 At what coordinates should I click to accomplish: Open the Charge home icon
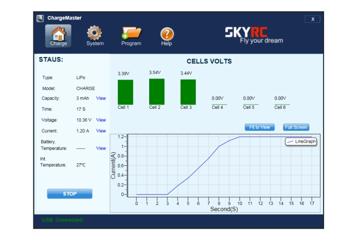coord(58,36)
